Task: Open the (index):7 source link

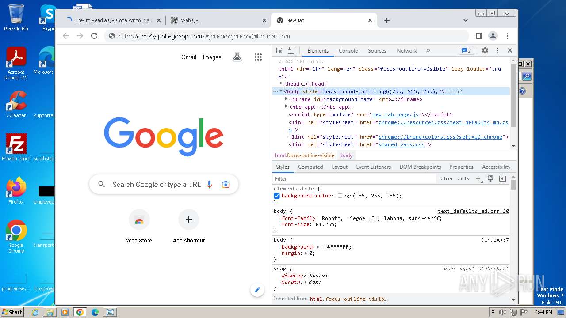Action: coord(495,240)
